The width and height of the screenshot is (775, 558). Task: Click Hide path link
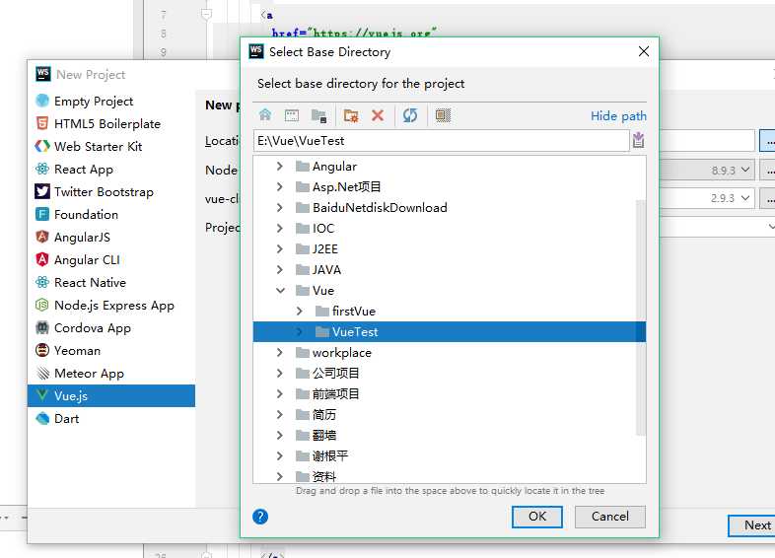tap(618, 116)
